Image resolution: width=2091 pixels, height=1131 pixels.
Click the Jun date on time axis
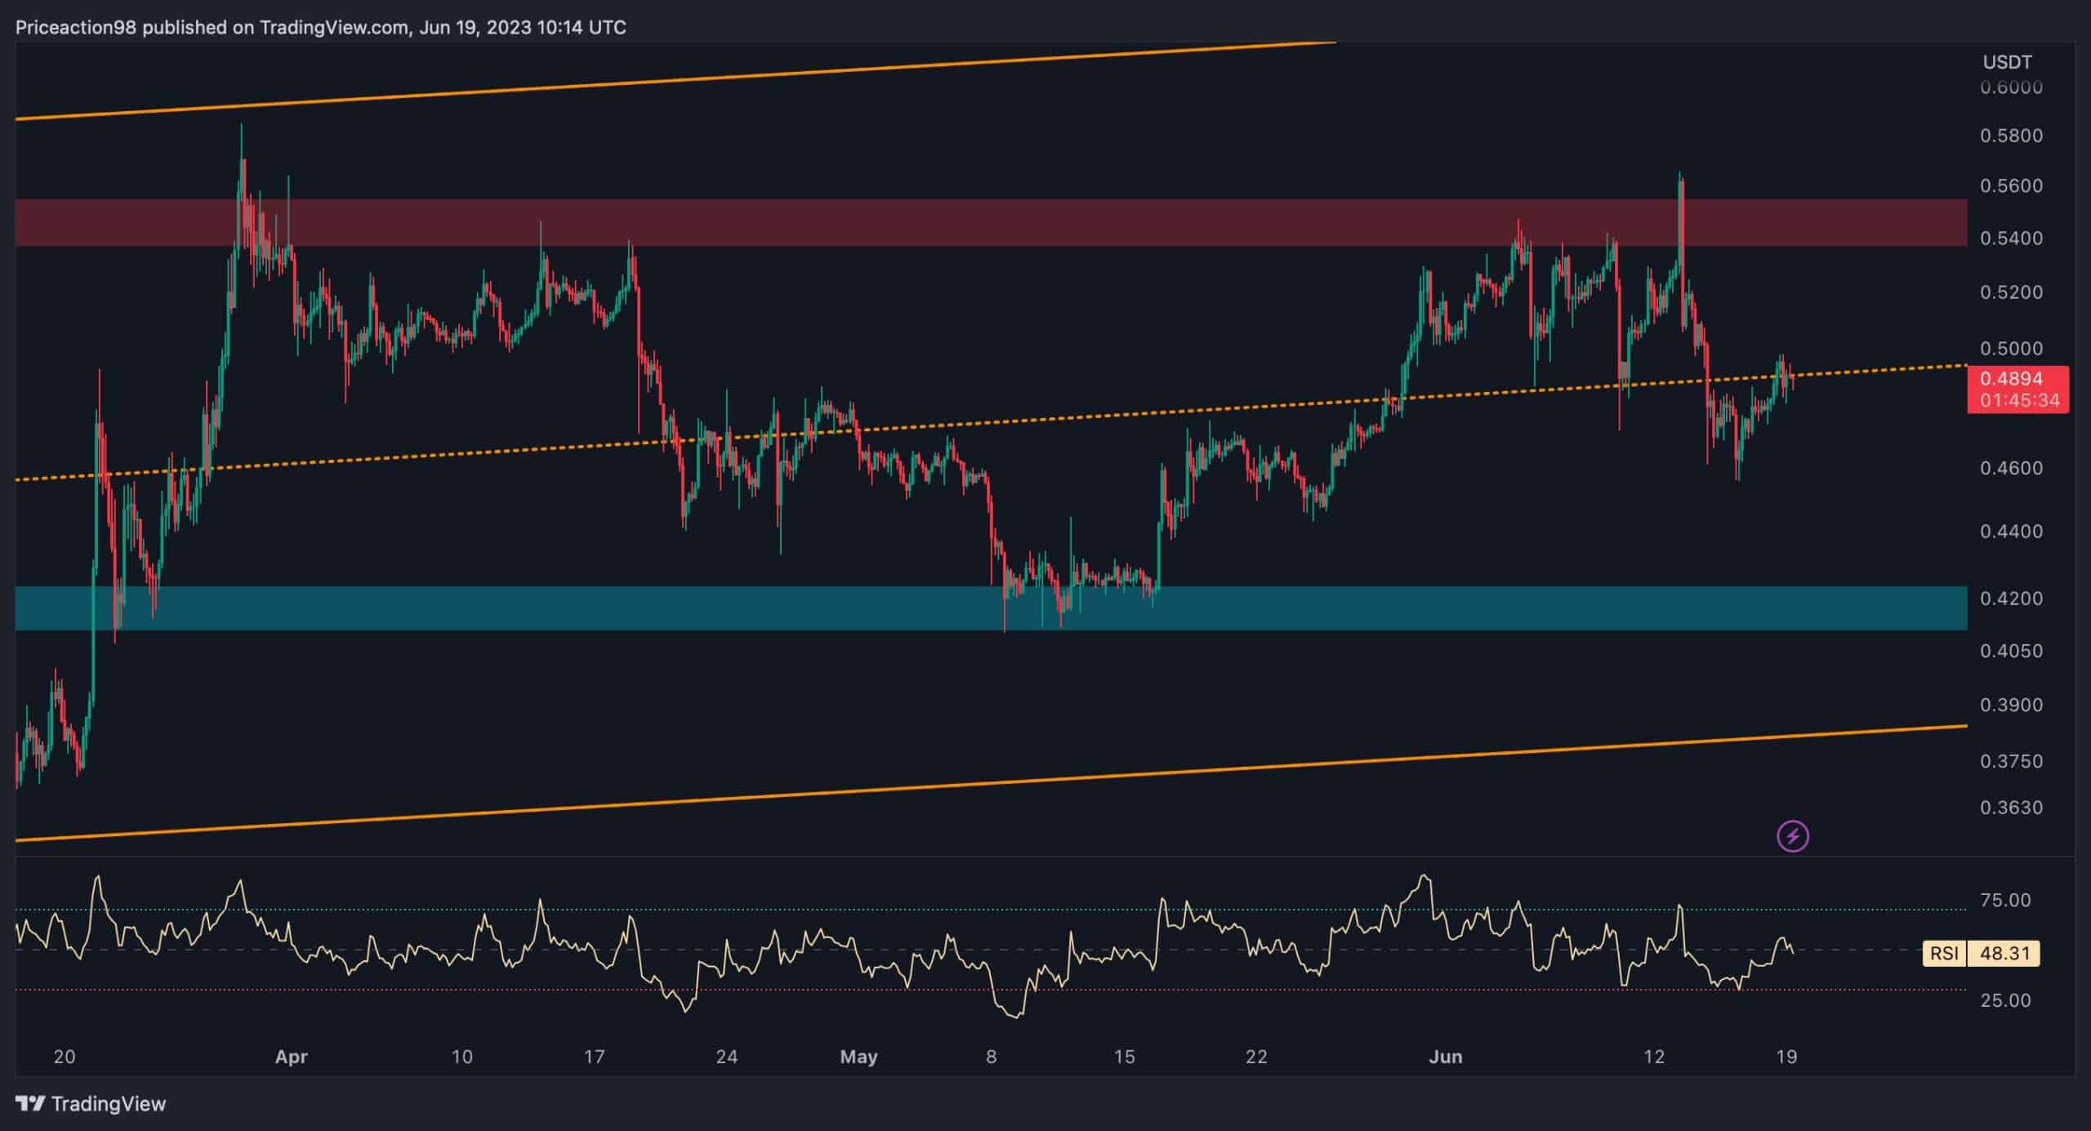coord(1445,1057)
